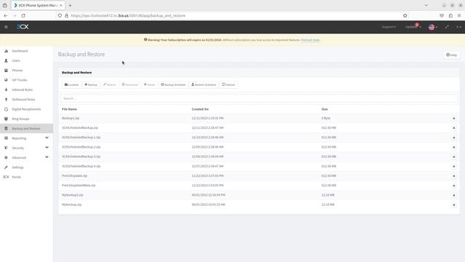Open Inbound Rules section
The height and width of the screenshot is (262, 465).
click(22, 90)
